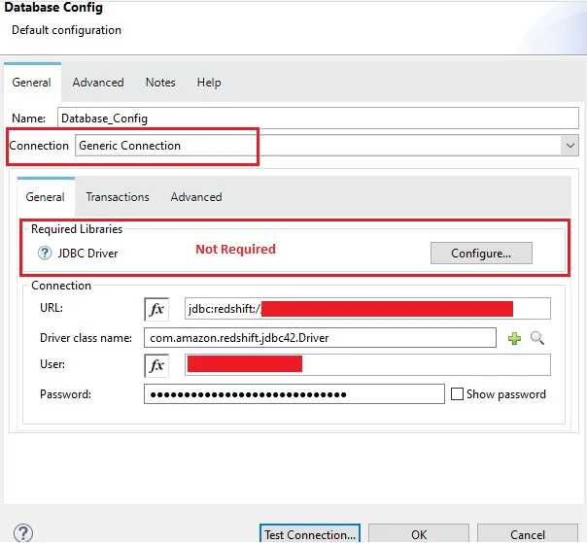The image size is (587, 543).
Task: Toggle the Show password checkbox
Action: pyautogui.click(x=457, y=394)
